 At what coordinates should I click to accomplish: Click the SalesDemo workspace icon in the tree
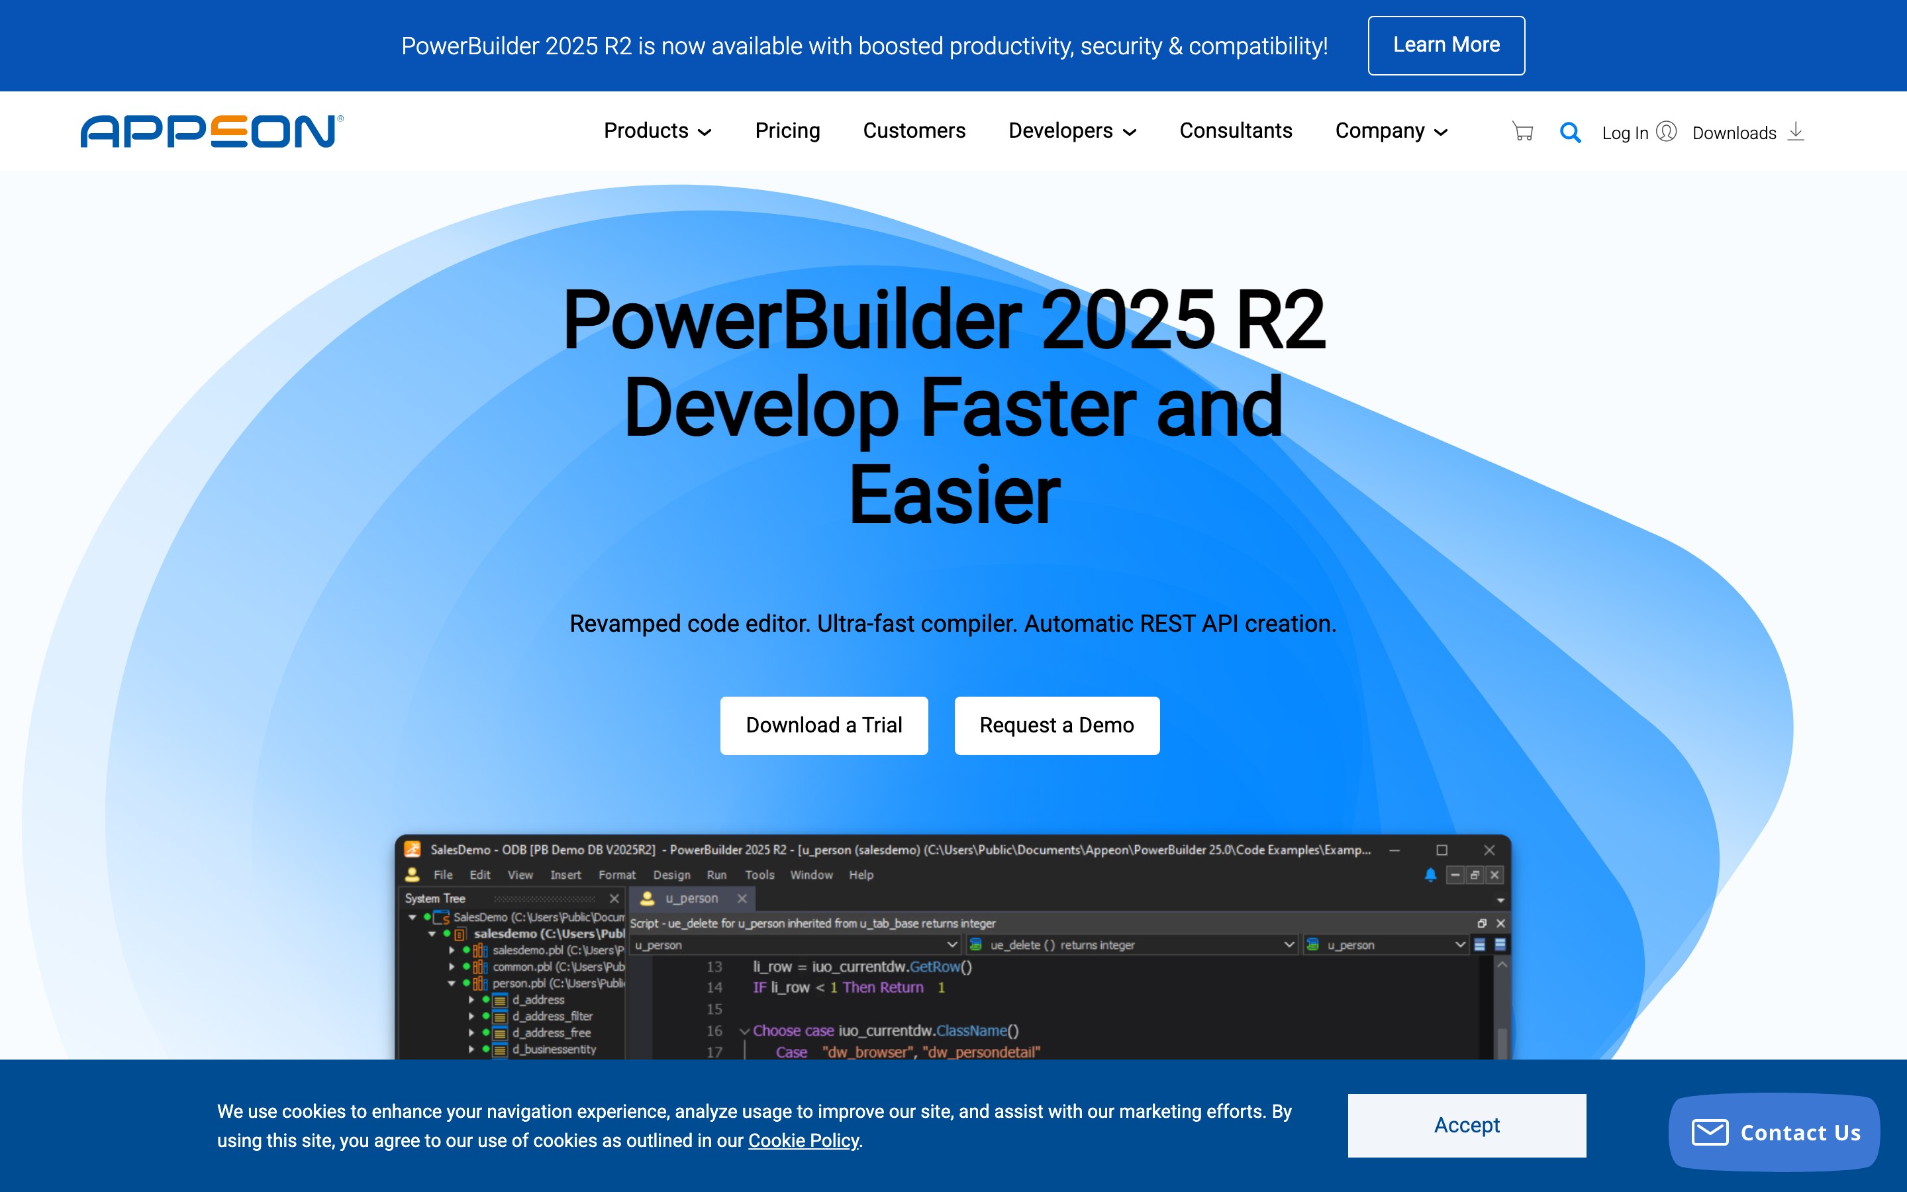click(x=441, y=917)
